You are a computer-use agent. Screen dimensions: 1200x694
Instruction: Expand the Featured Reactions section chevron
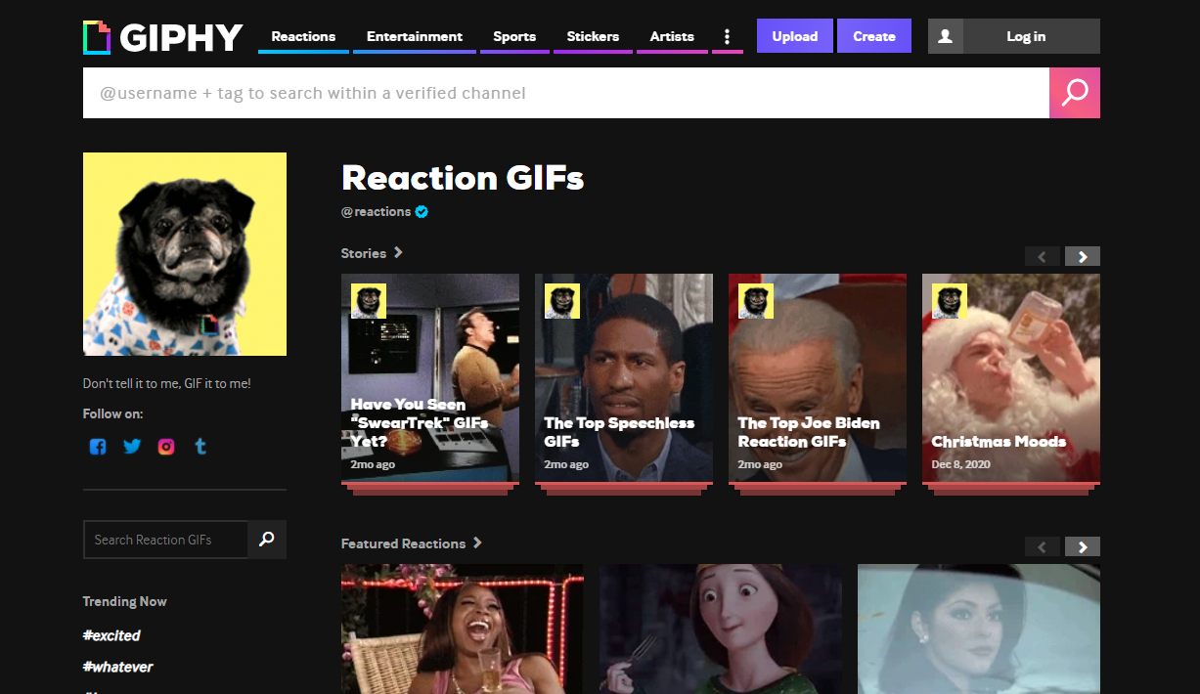pos(477,542)
